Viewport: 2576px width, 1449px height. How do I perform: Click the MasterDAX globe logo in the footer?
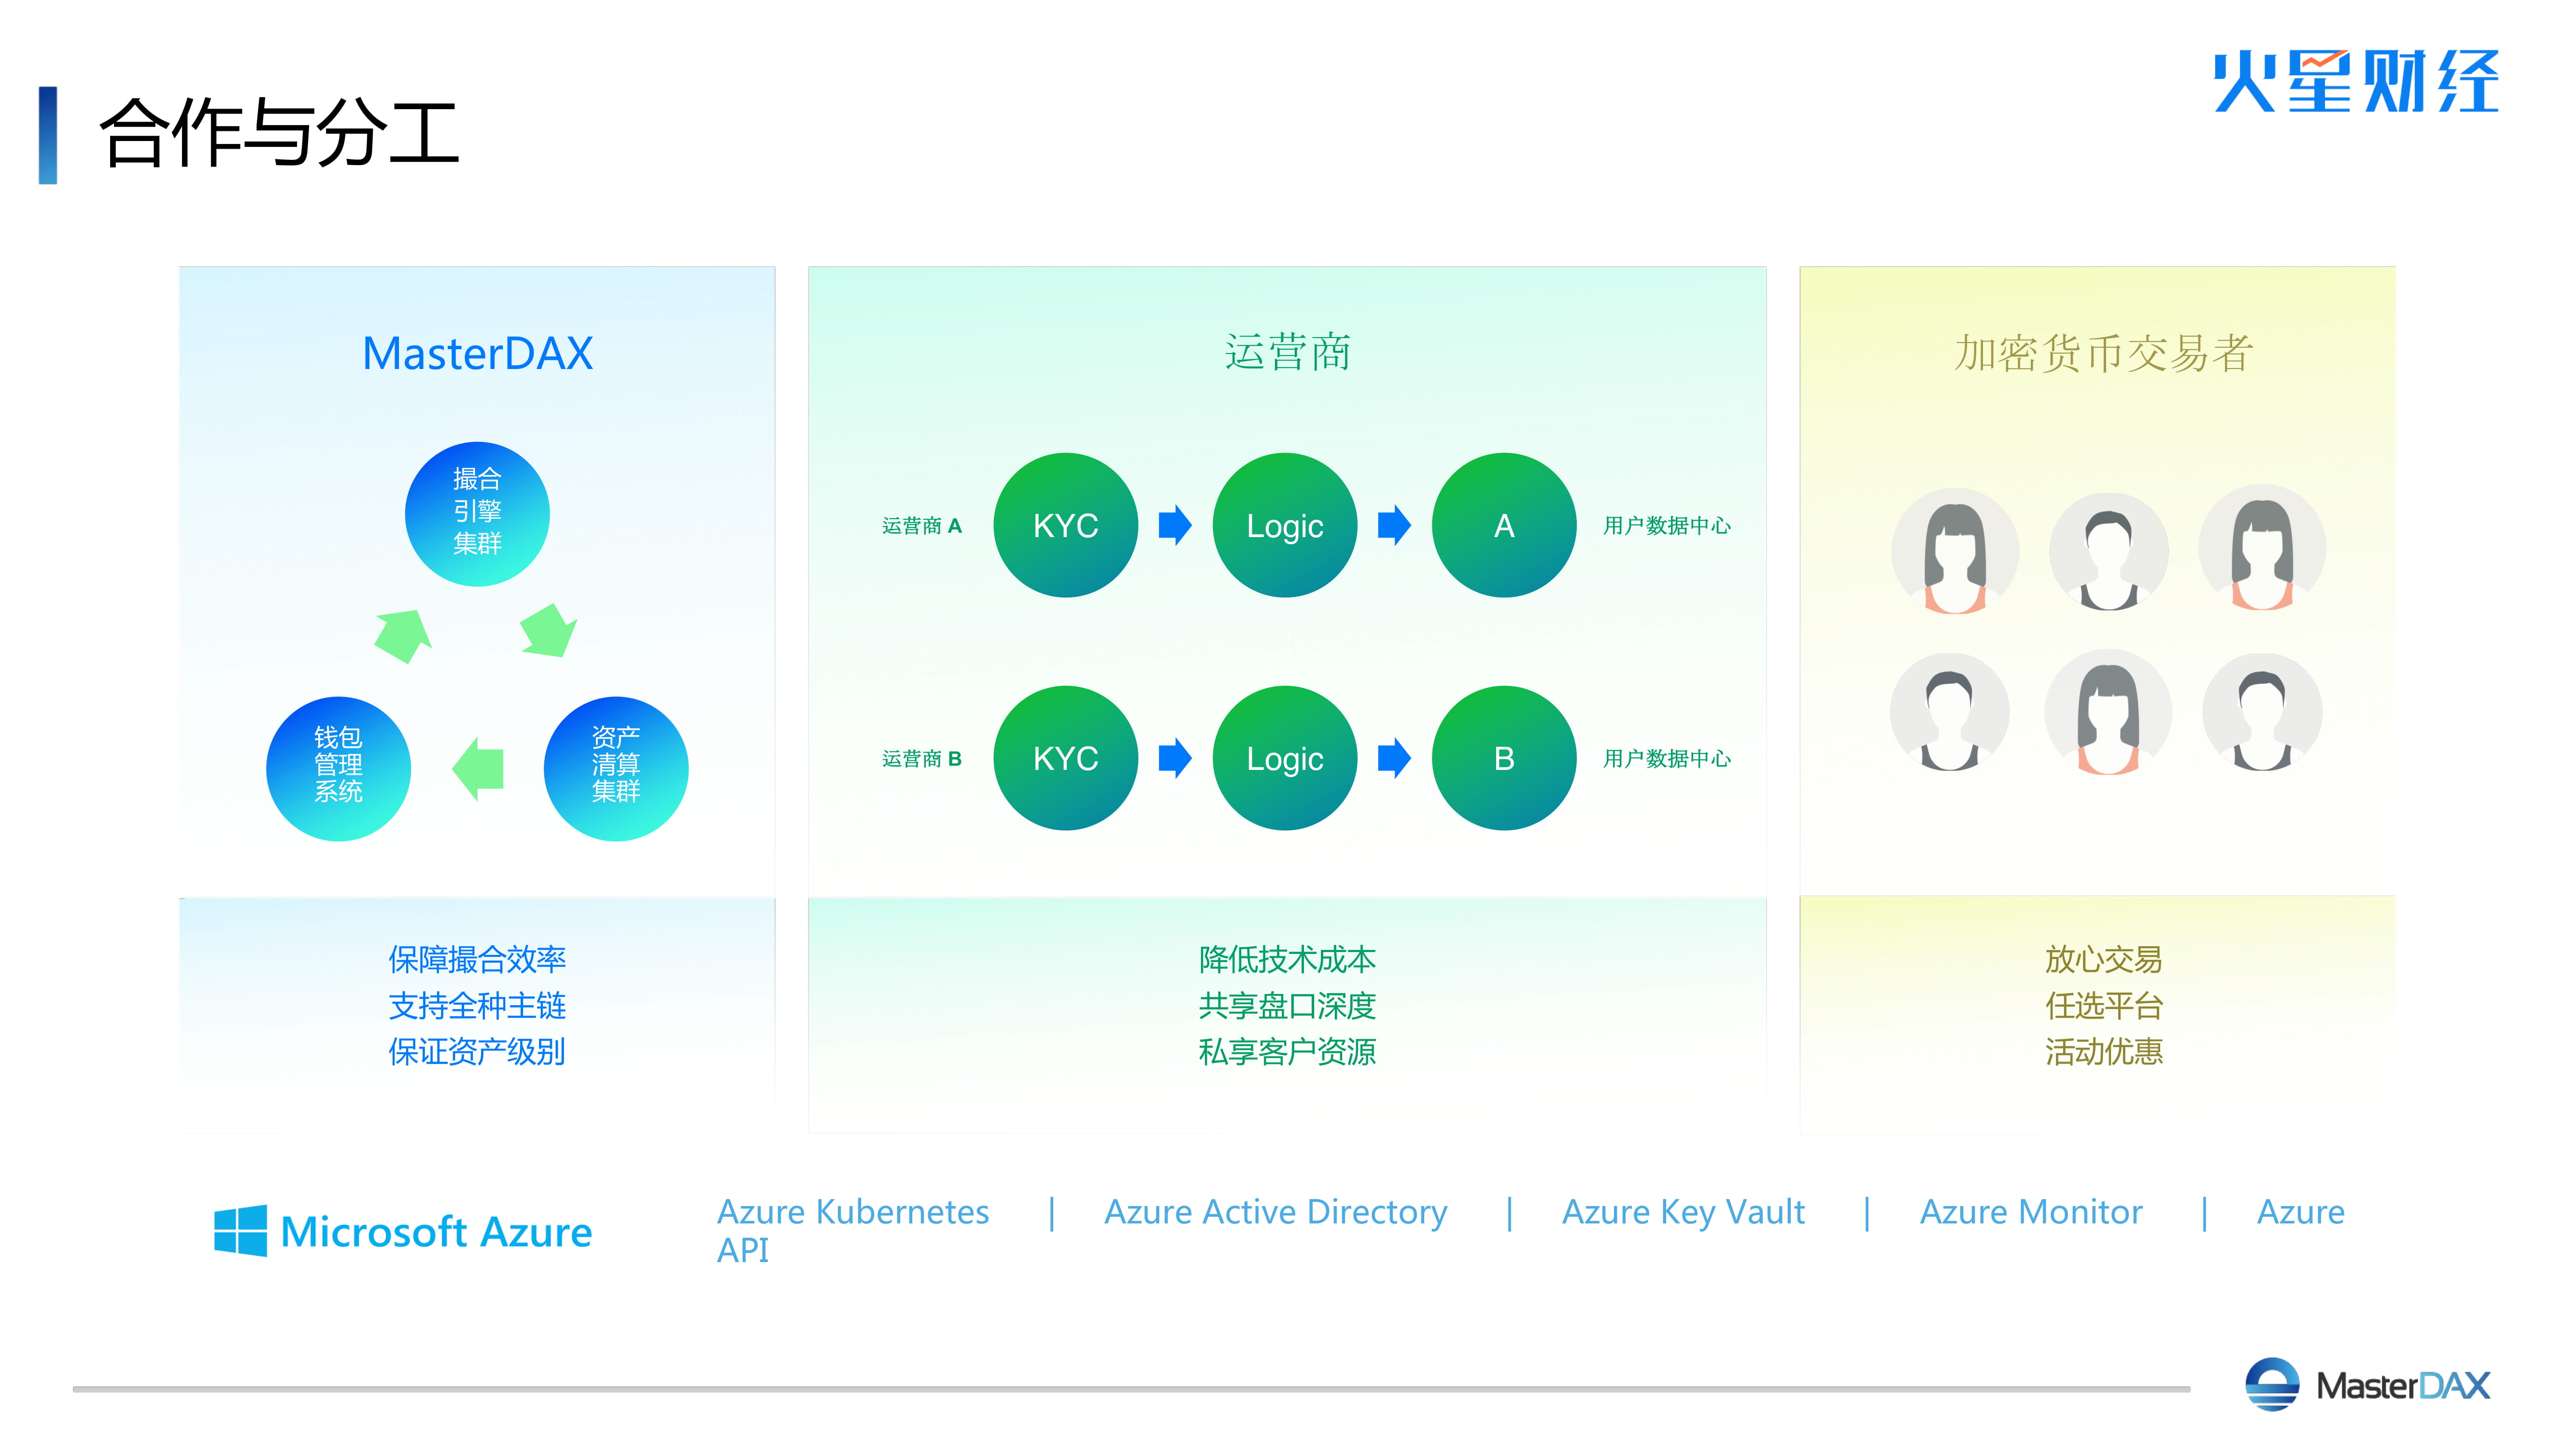tap(2272, 1384)
